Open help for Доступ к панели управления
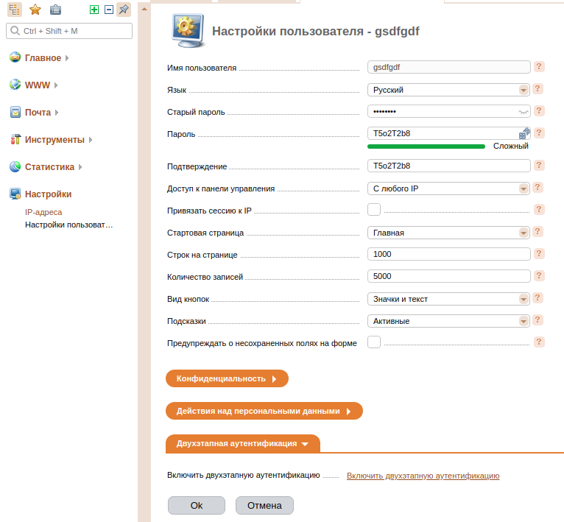Screen dimensions: 564x522 [x=537, y=188]
